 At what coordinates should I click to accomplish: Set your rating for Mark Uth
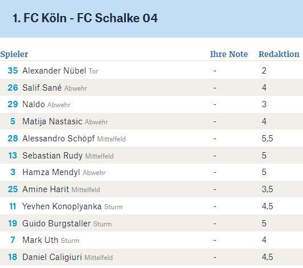coord(215,240)
